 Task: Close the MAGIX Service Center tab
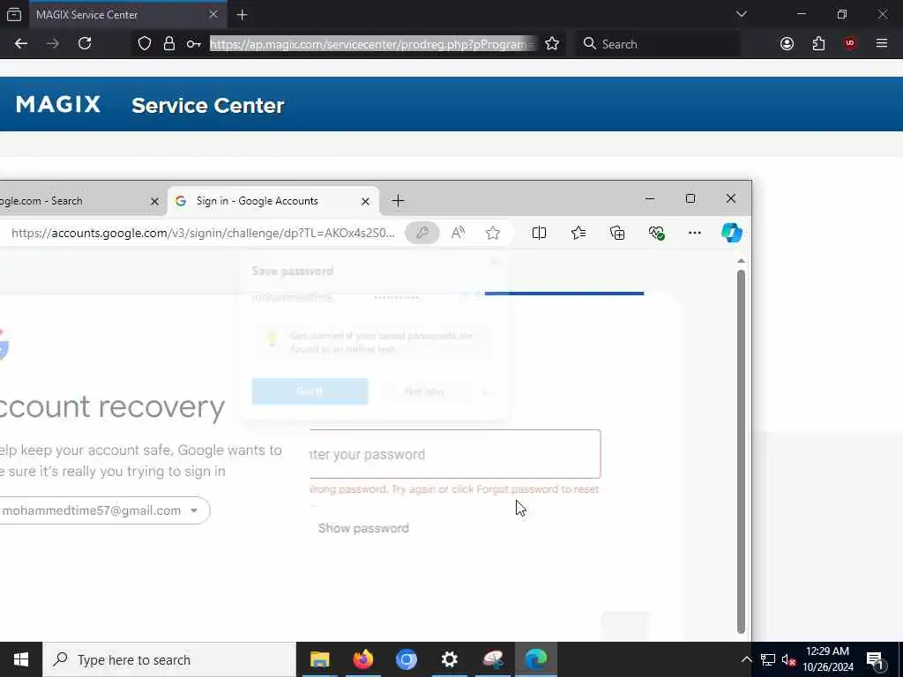213,15
